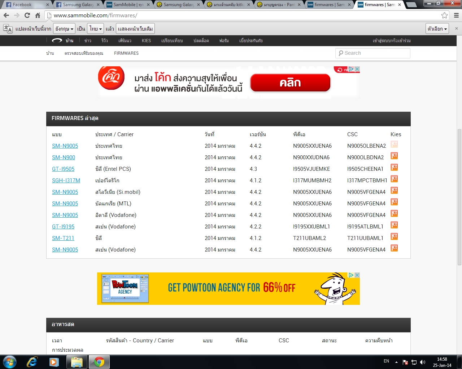The width and height of the screenshot is (462, 369).
Task: Click the EN language indicator
Action: pyautogui.click(x=386, y=361)
